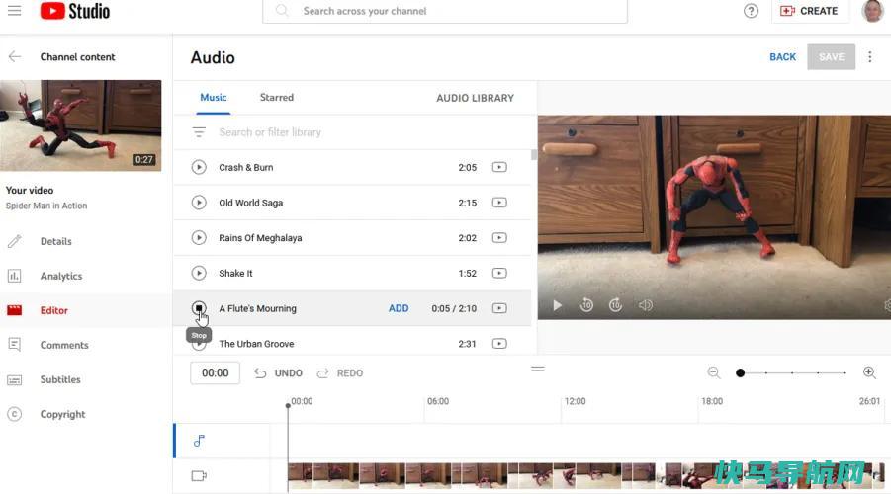
Task: Click the video icon for The Urban Groove
Action: 499,344
